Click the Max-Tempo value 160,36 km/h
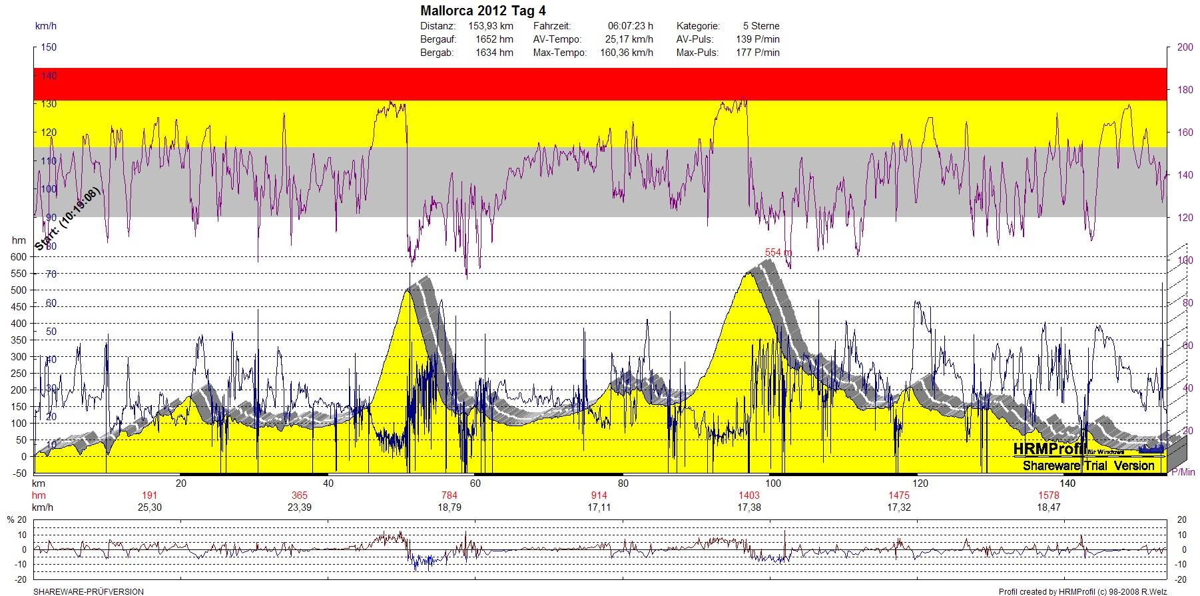 click(626, 53)
